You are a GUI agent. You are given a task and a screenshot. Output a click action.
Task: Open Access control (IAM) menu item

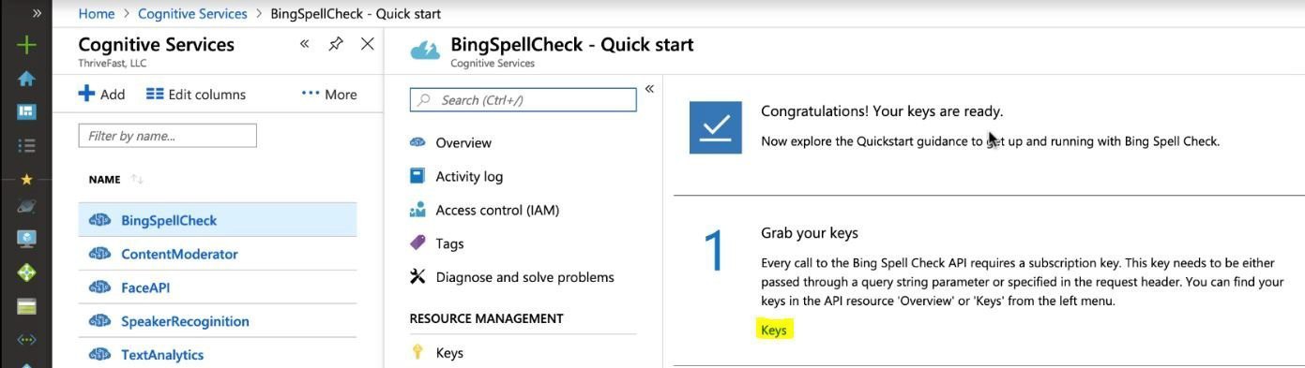497,210
